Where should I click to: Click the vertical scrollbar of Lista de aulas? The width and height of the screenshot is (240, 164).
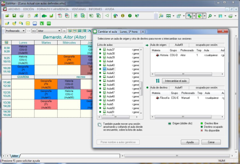click(x=141, y=85)
